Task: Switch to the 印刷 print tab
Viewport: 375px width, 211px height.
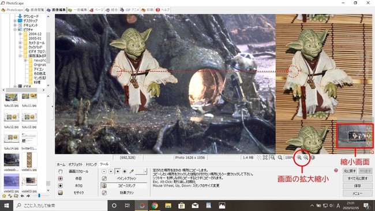Action: [147, 10]
